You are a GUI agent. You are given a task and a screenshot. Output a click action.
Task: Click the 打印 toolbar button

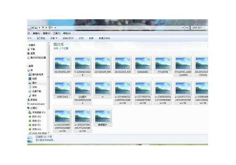tap(81, 38)
